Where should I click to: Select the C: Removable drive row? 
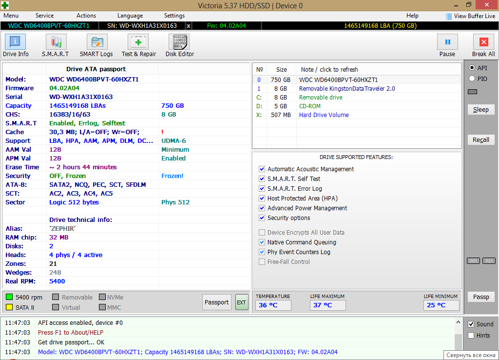[357, 97]
